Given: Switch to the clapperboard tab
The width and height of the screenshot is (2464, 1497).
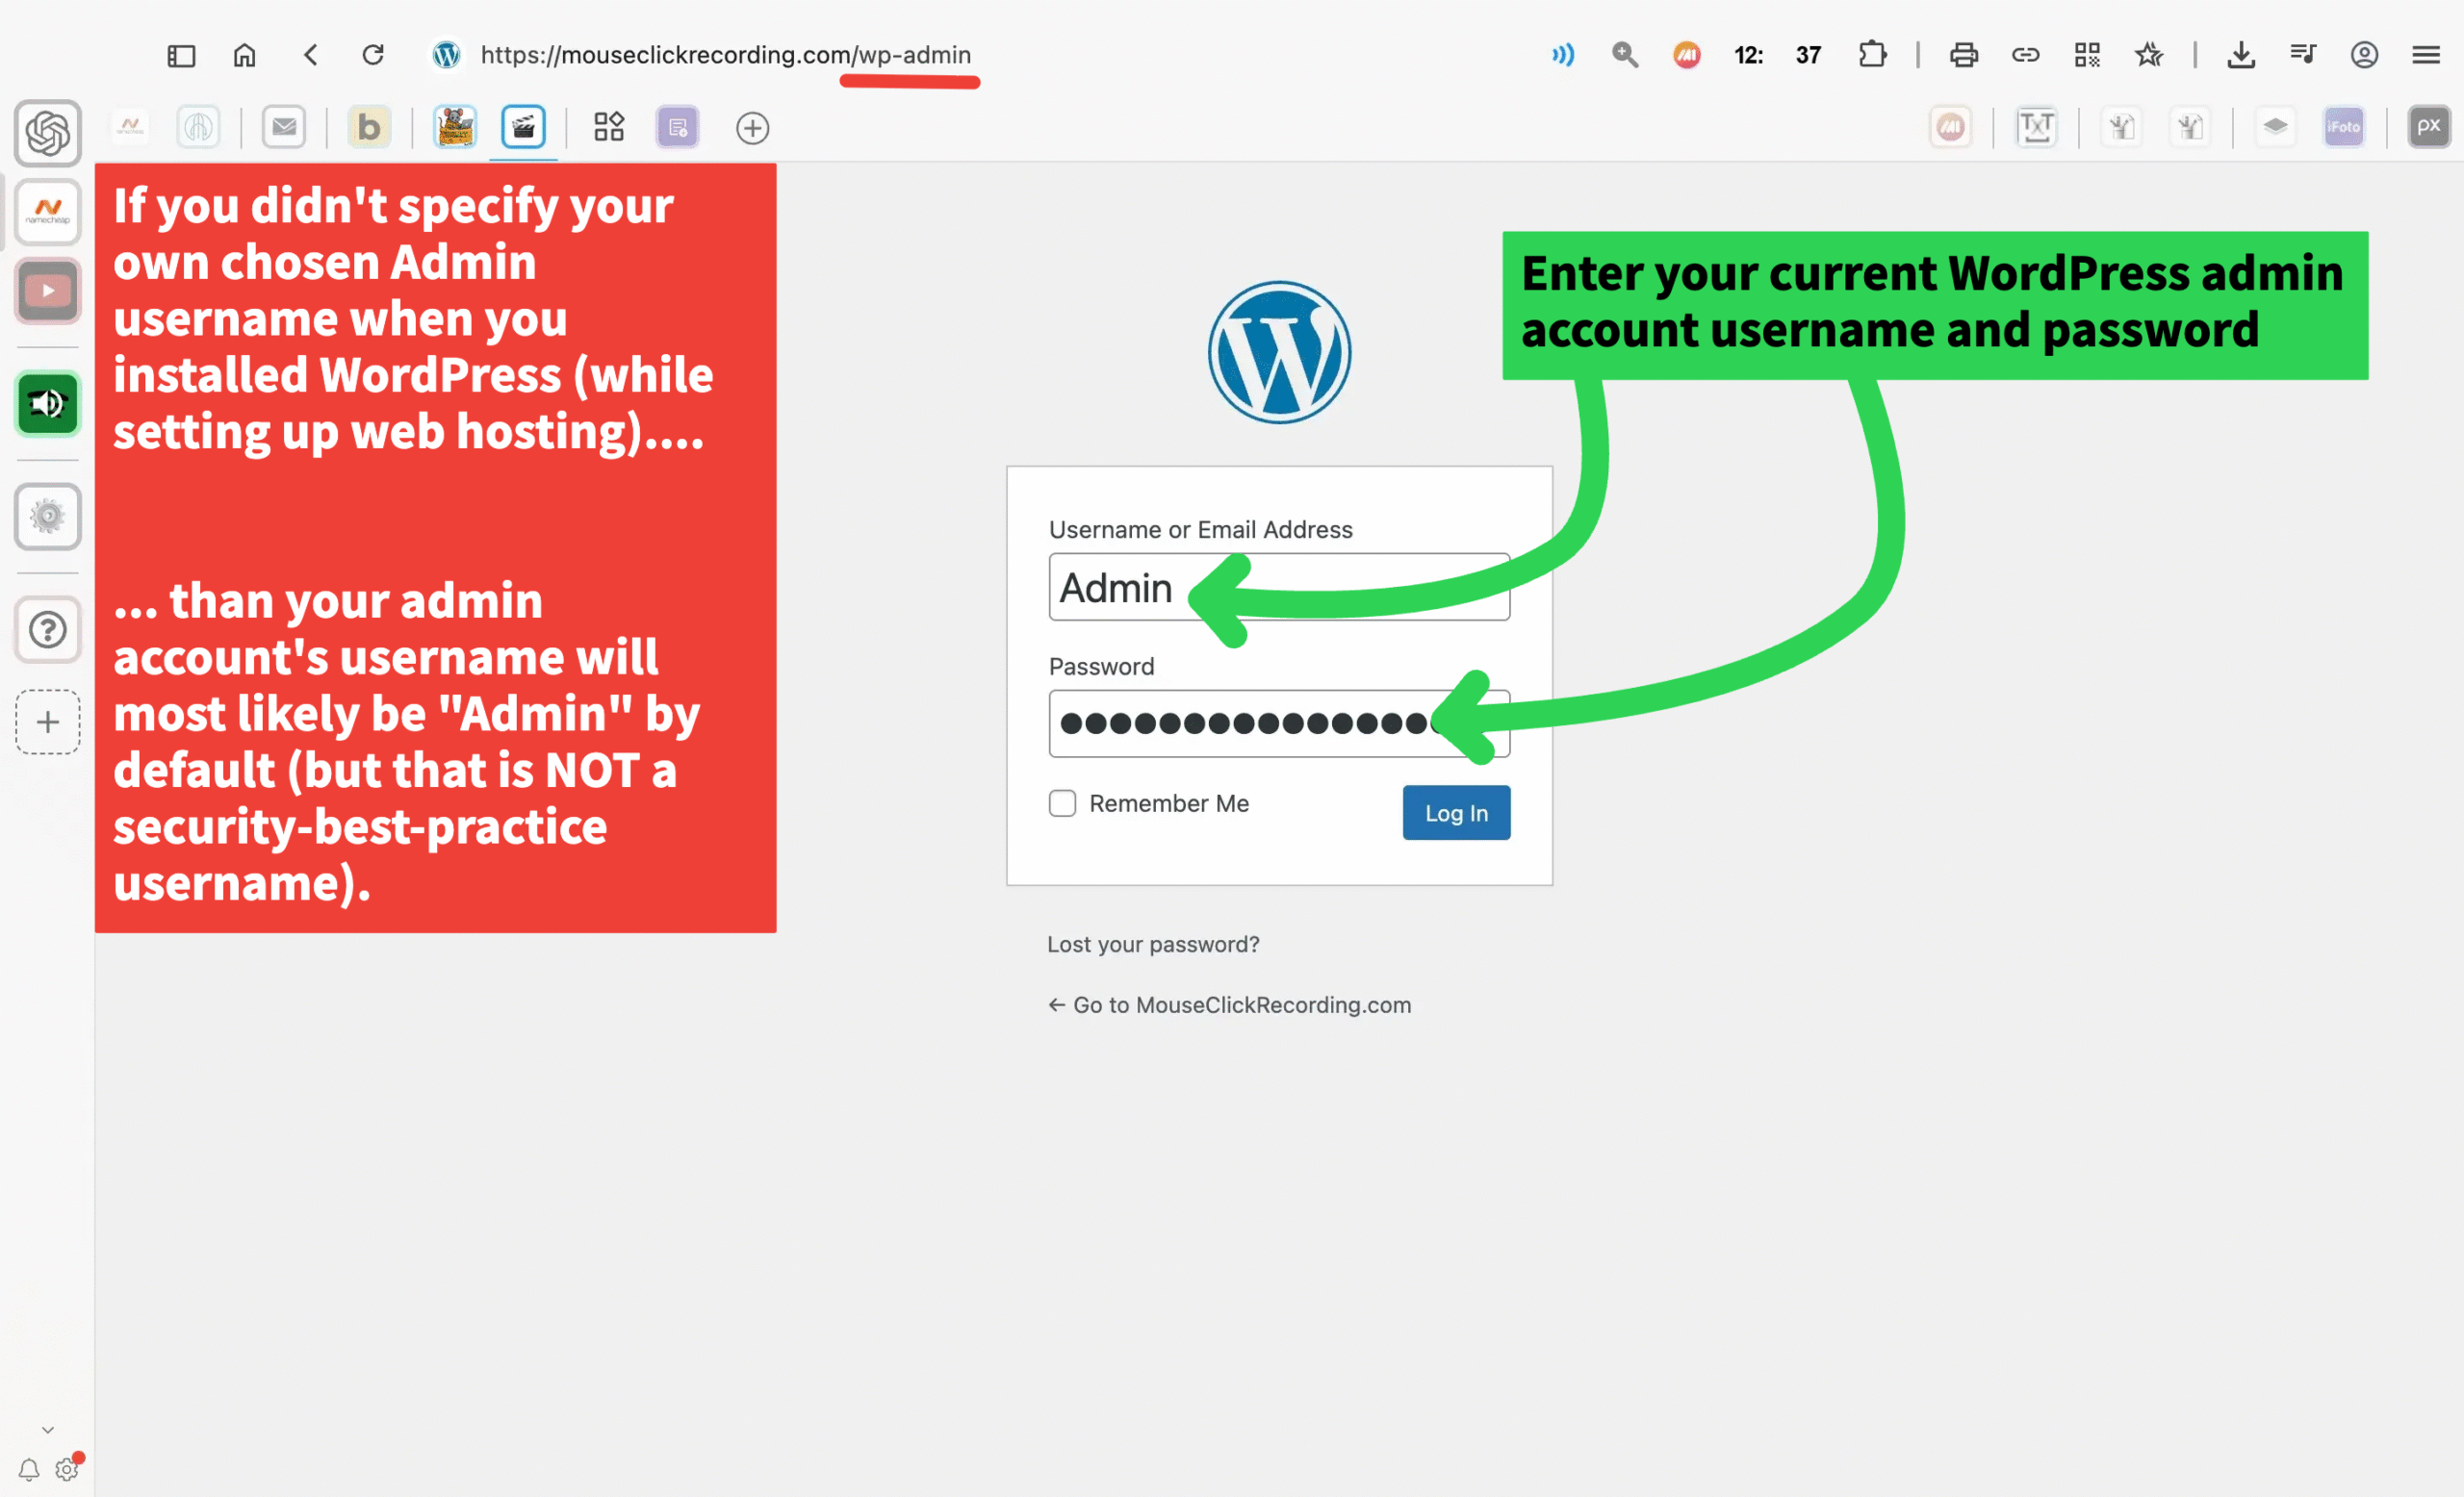Looking at the screenshot, I should click(x=523, y=128).
